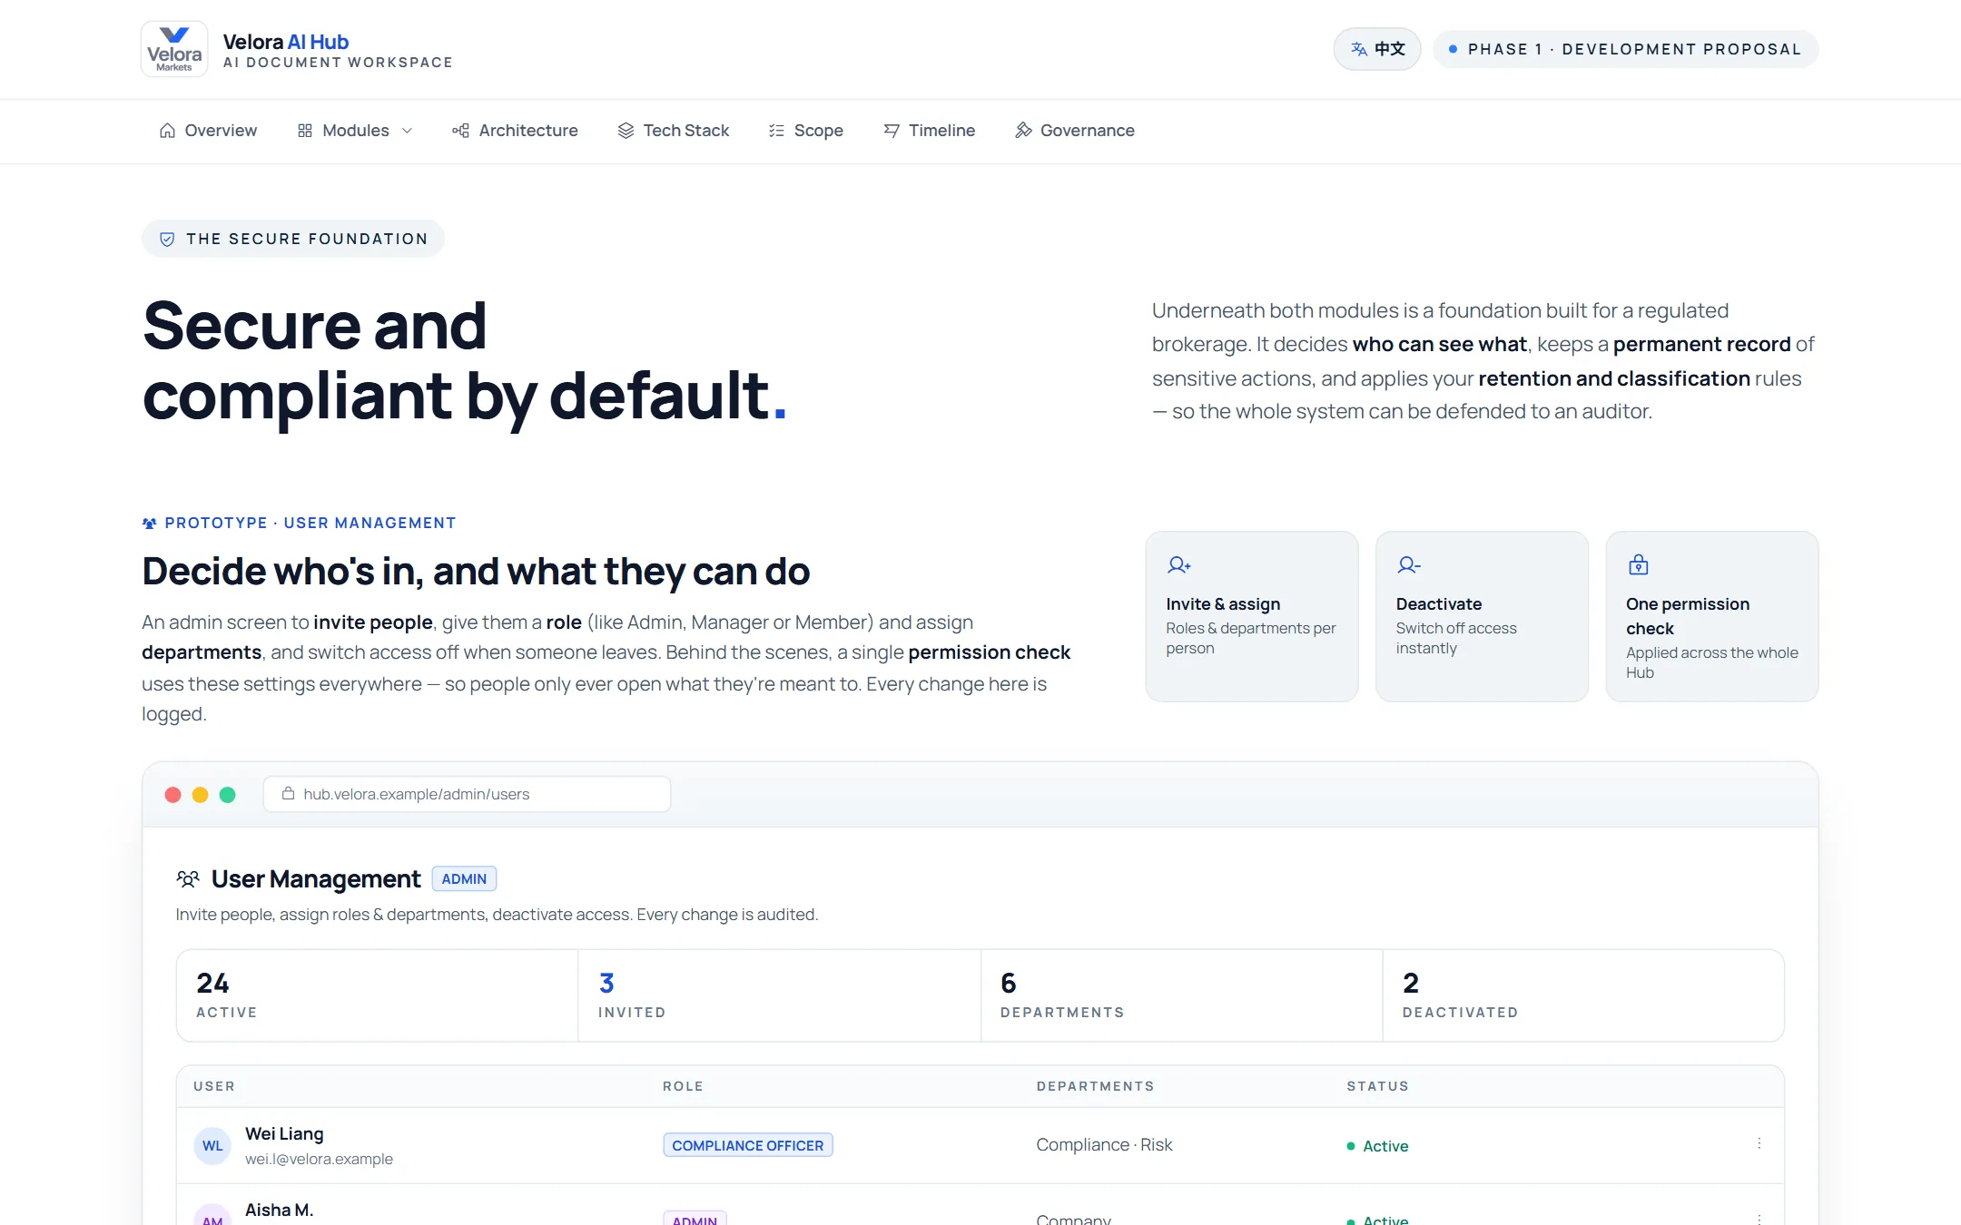Screen dimensions: 1961x1225
Task: Click the Phase 1 Development Proposal badge
Action: (1625, 49)
